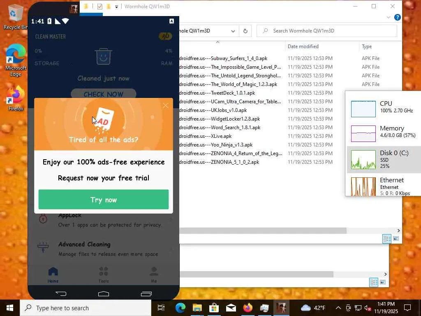This screenshot has width=421, height=316.
Task: Click the muted volume tray icon
Action: pyautogui.click(x=367, y=308)
